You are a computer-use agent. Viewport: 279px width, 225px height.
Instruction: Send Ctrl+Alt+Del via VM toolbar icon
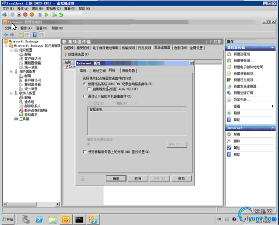tap(5, 15)
